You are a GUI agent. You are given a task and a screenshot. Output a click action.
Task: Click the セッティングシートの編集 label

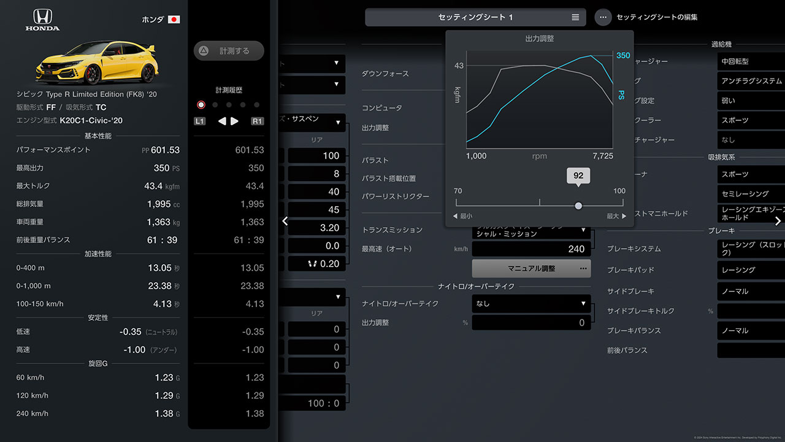(657, 17)
